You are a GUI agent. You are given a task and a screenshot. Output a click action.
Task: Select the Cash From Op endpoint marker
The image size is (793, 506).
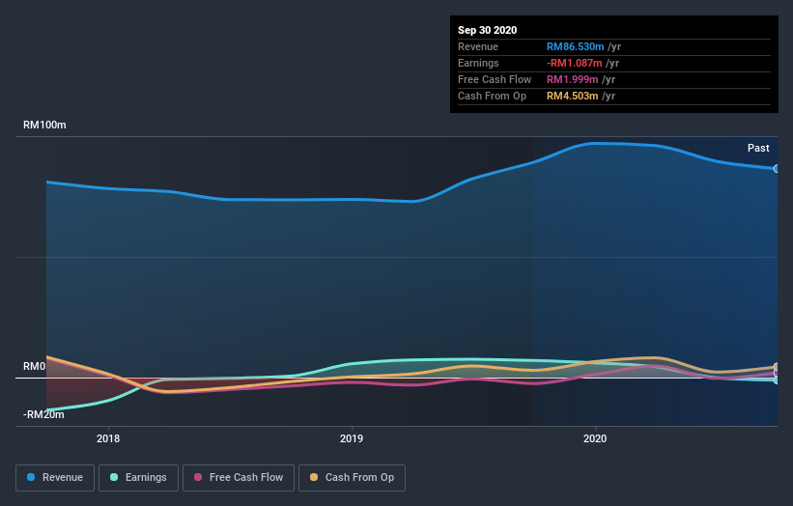pyautogui.click(x=777, y=367)
